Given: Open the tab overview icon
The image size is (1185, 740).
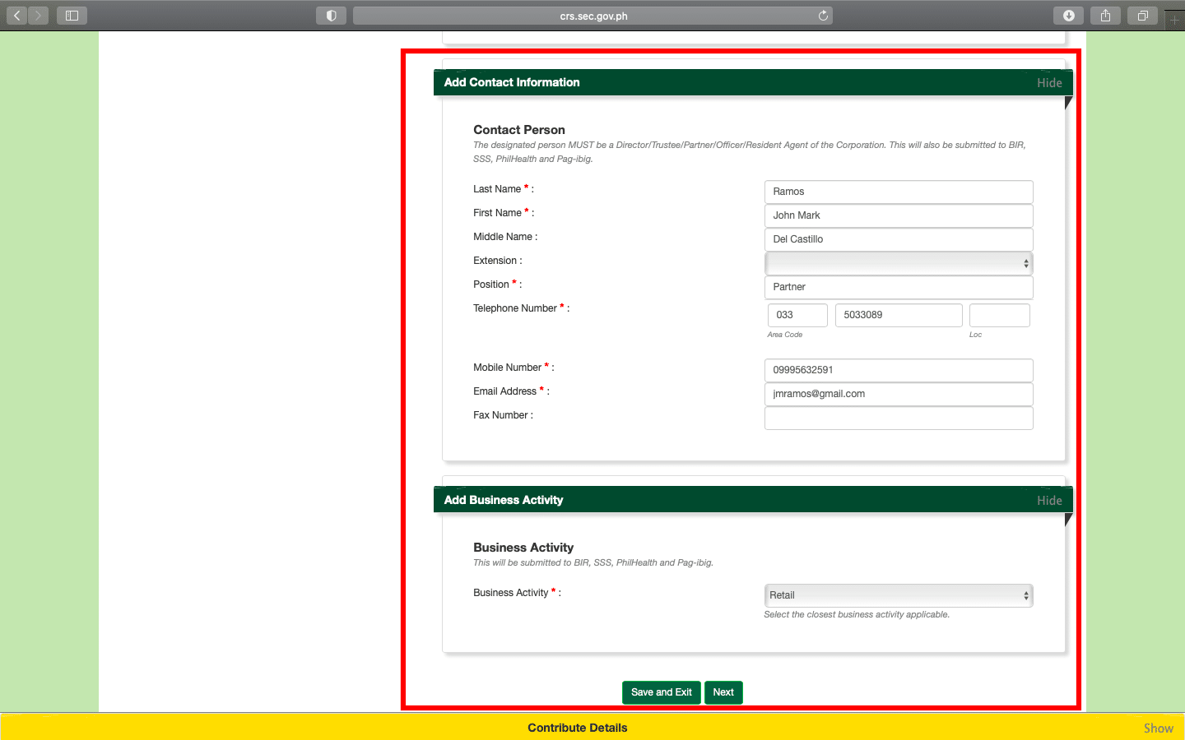Looking at the screenshot, I should pos(1142,16).
